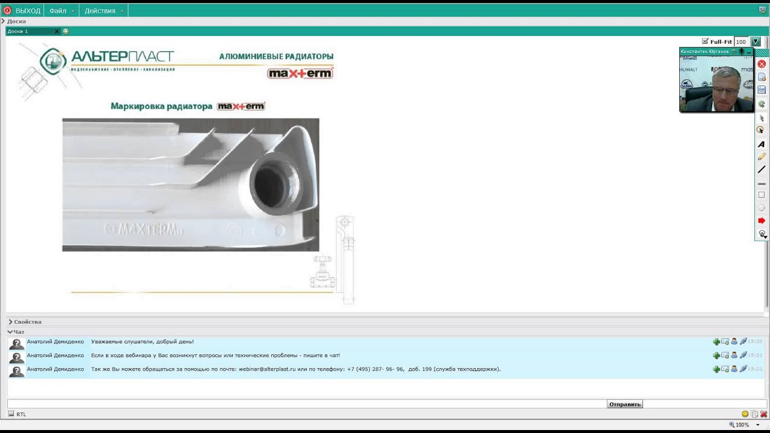Click the radiator photo on the slide
The image size is (770, 433).
click(191, 185)
